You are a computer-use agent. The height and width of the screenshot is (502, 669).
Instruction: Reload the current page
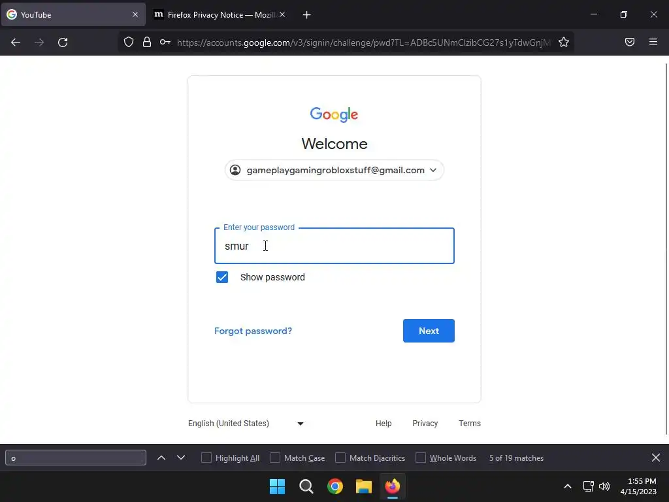point(63,42)
